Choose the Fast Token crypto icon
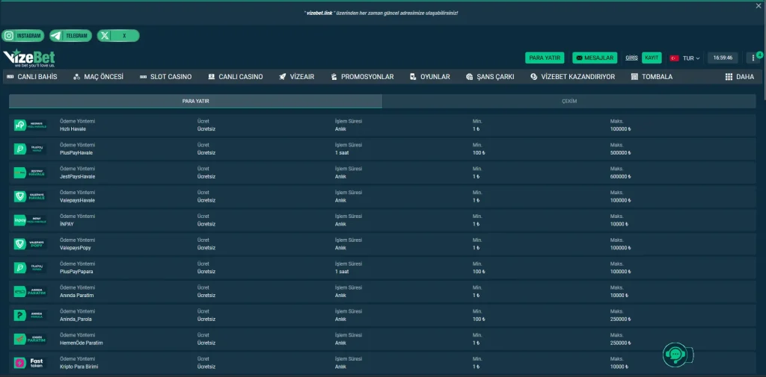The width and height of the screenshot is (766, 377). coord(30,364)
